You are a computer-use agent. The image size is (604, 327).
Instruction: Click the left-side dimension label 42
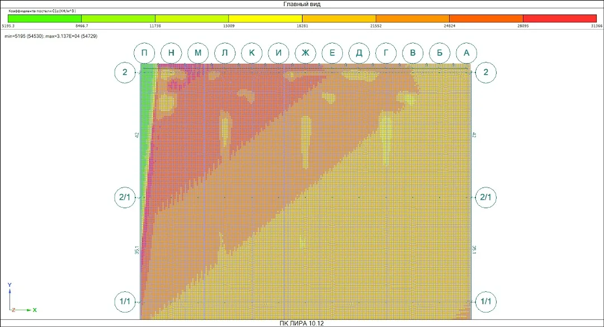tap(137, 135)
